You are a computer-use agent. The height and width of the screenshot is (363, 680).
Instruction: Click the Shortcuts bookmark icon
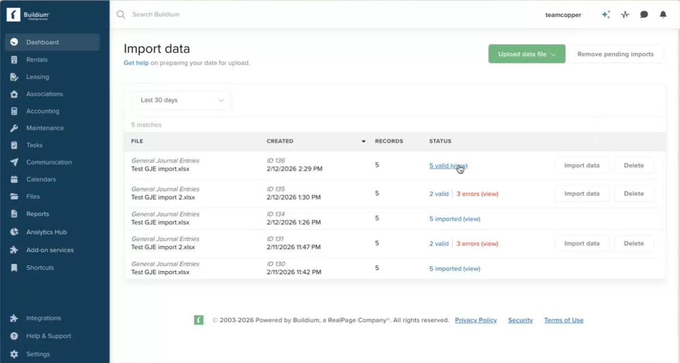click(x=14, y=268)
